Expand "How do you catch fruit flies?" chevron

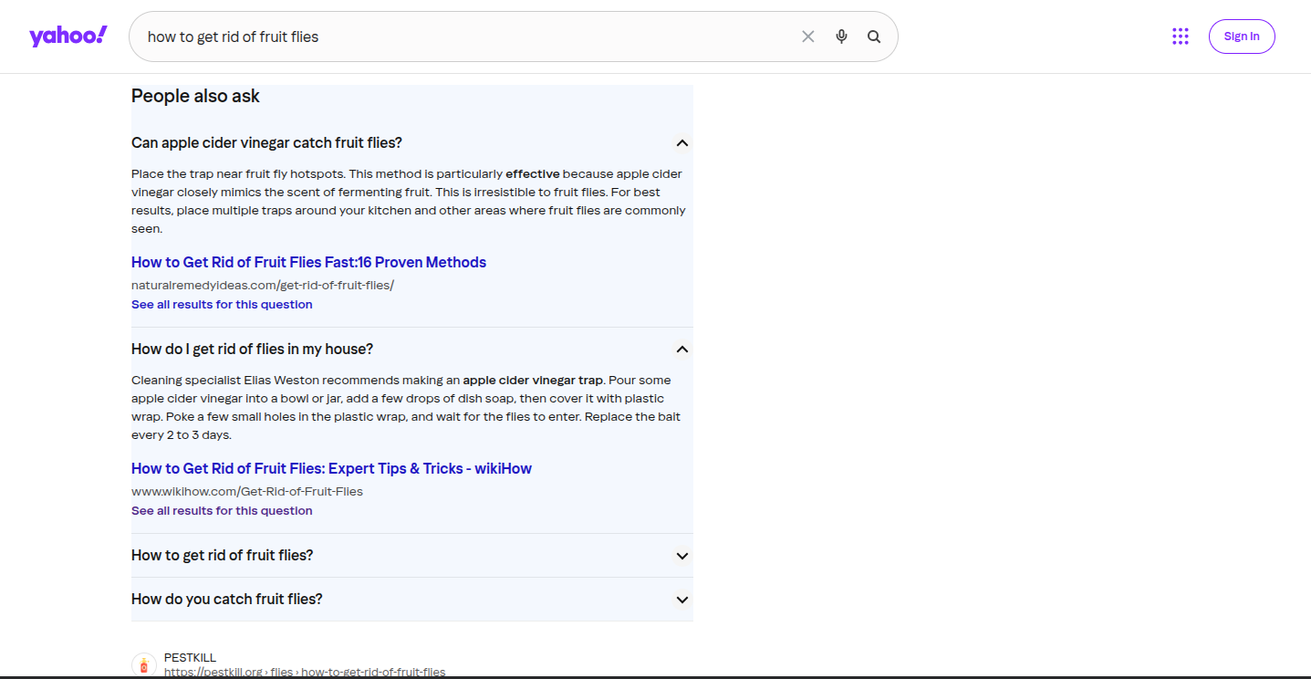(x=682, y=600)
